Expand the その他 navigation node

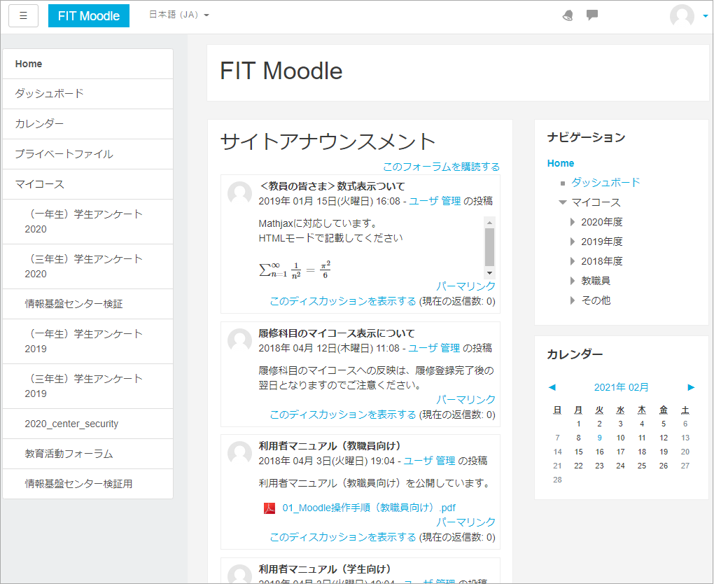573,300
